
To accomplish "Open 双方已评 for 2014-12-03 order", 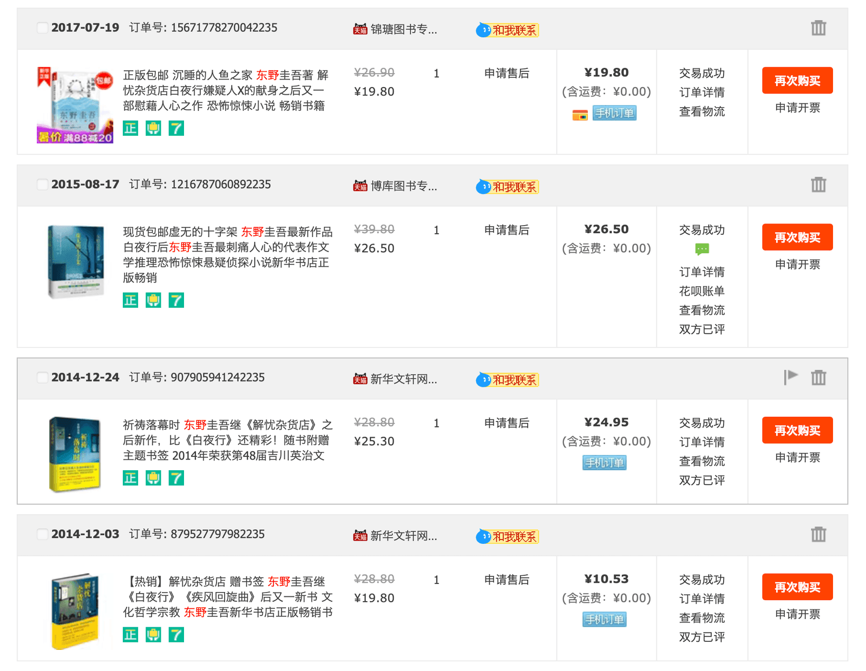I will (702, 637).
